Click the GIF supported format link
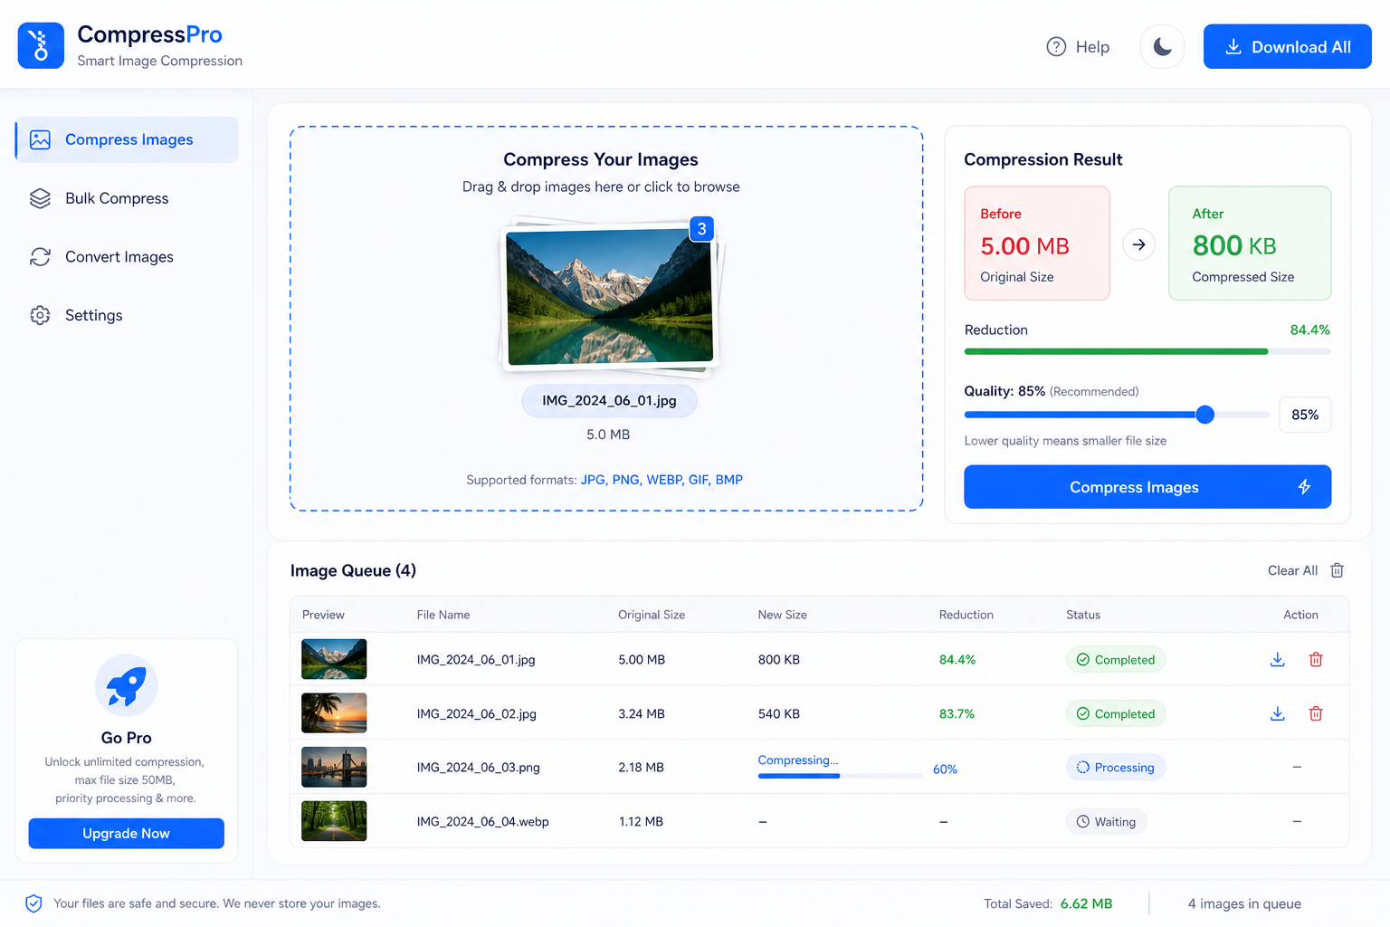1390x927 pixels. [699, 480]
